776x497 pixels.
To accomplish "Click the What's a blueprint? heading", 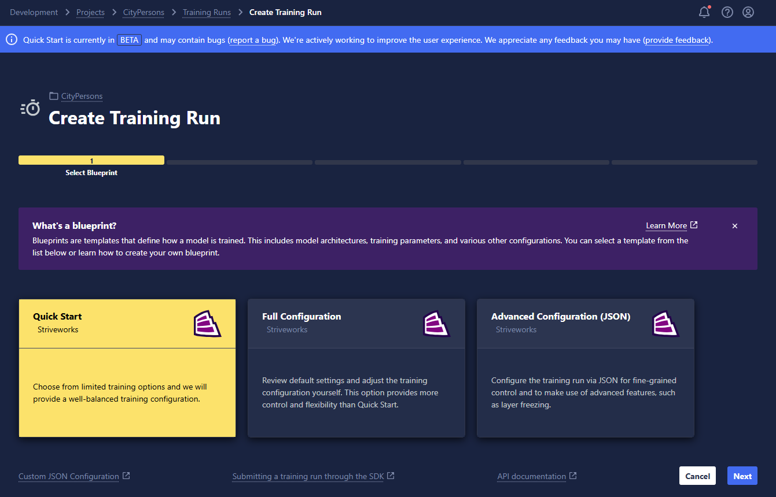I will tap(75, 225).
